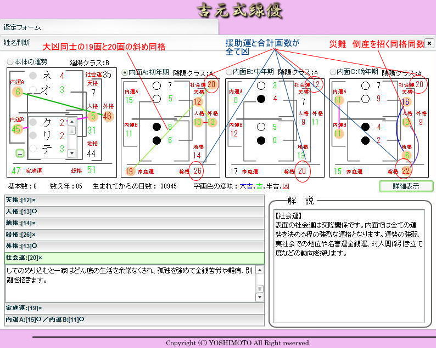Click the circled 12 社会運 in 内面B
The width and height of the screenshot is (436, 348).
pyautogui.click(x=315, y=84)
